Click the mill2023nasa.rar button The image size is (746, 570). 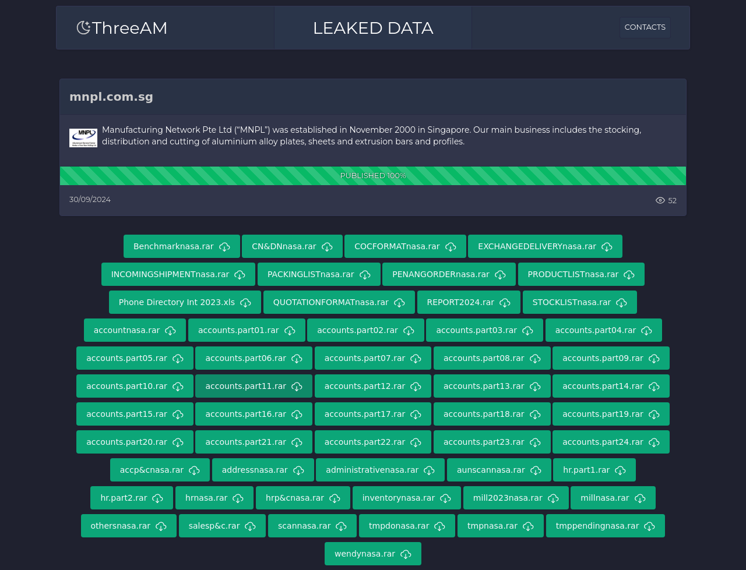click(x=516, y=498)
